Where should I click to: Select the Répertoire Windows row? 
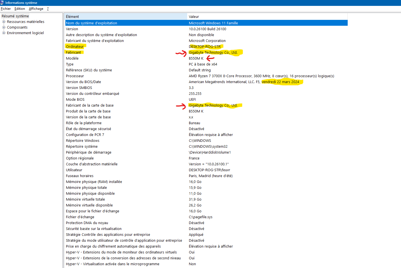[x=83, y=141]
